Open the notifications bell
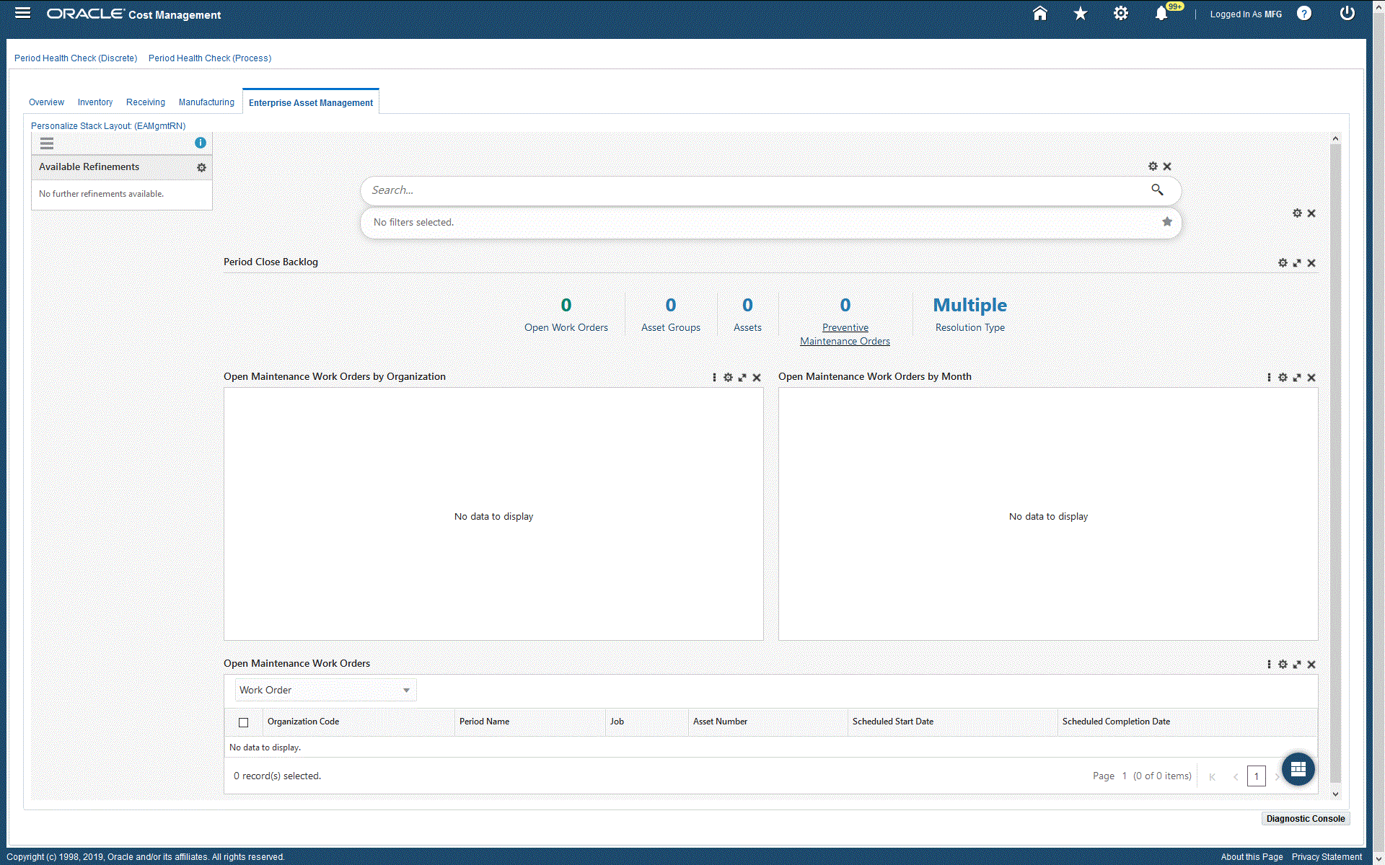This screenshot has width=1385, height=865. pos(1161,14)
